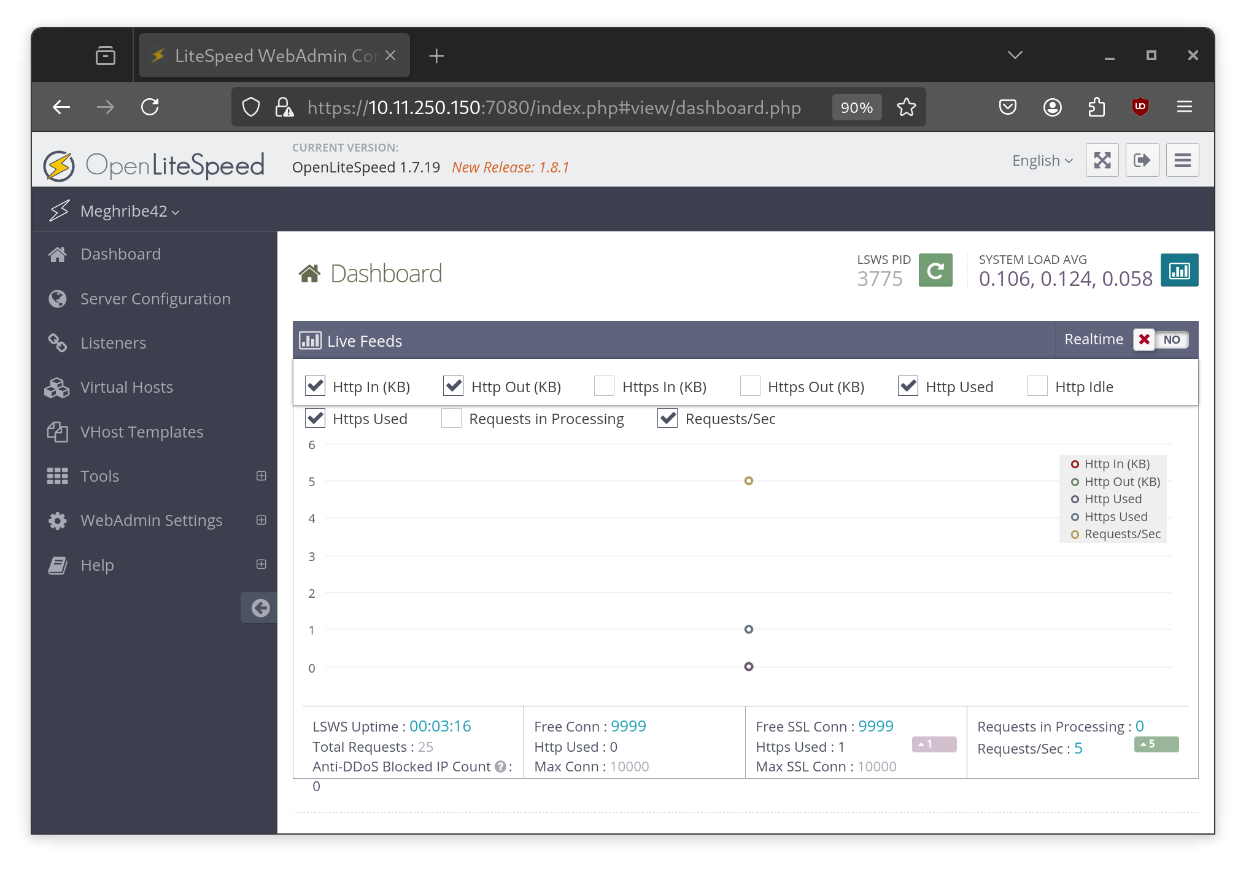This screenshot has width=1246, height=869.
Task: Close the LiteSpeed WebAdmin tab
Action: [390, 56]
